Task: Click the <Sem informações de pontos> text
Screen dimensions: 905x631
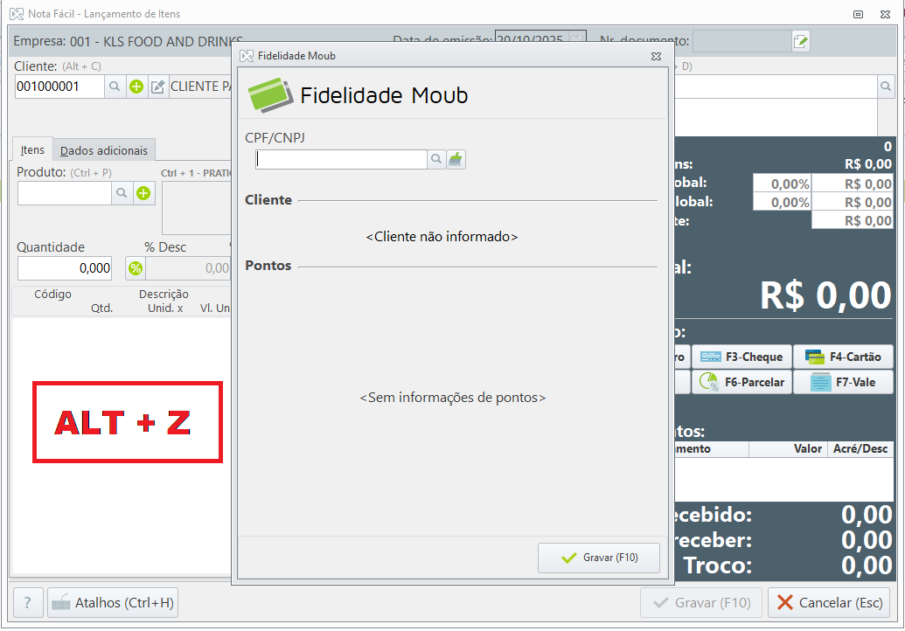Action: click(x=453, y=398)
